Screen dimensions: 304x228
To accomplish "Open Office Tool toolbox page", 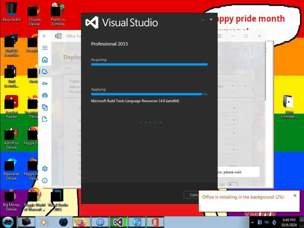I will click(x=45, y=95).
